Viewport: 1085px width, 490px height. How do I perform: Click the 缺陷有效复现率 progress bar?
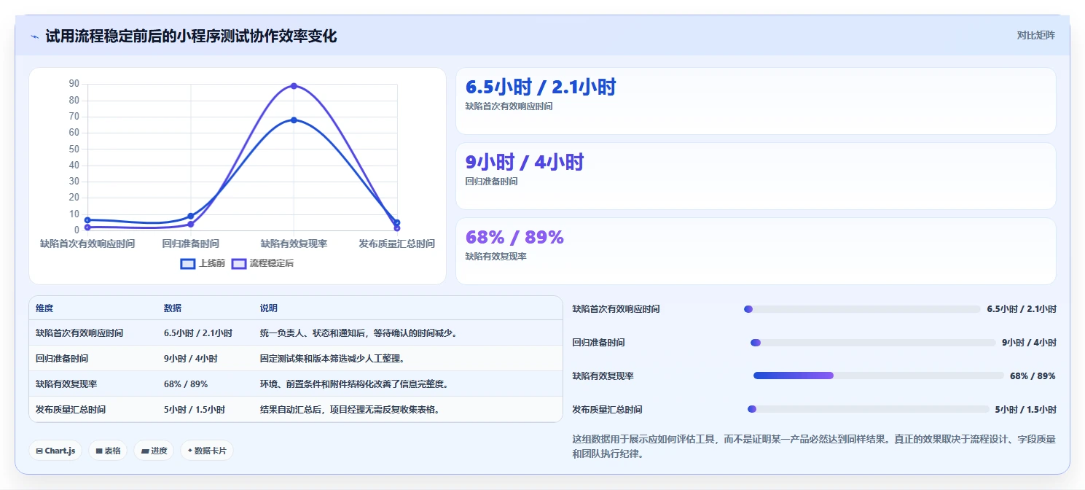click(879, 376)
